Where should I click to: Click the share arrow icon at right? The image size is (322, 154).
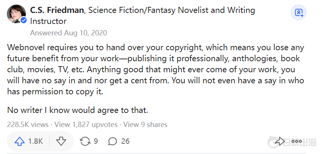280,142
